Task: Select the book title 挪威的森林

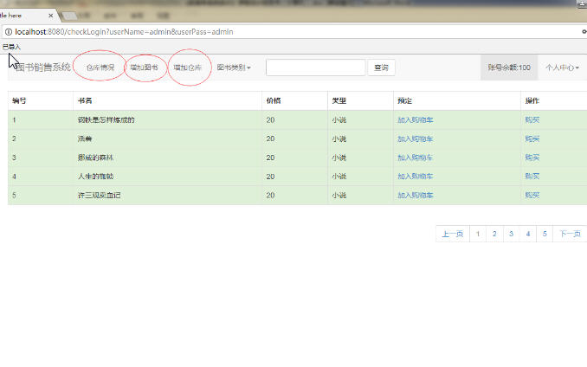Action: (x=95, y=158)
